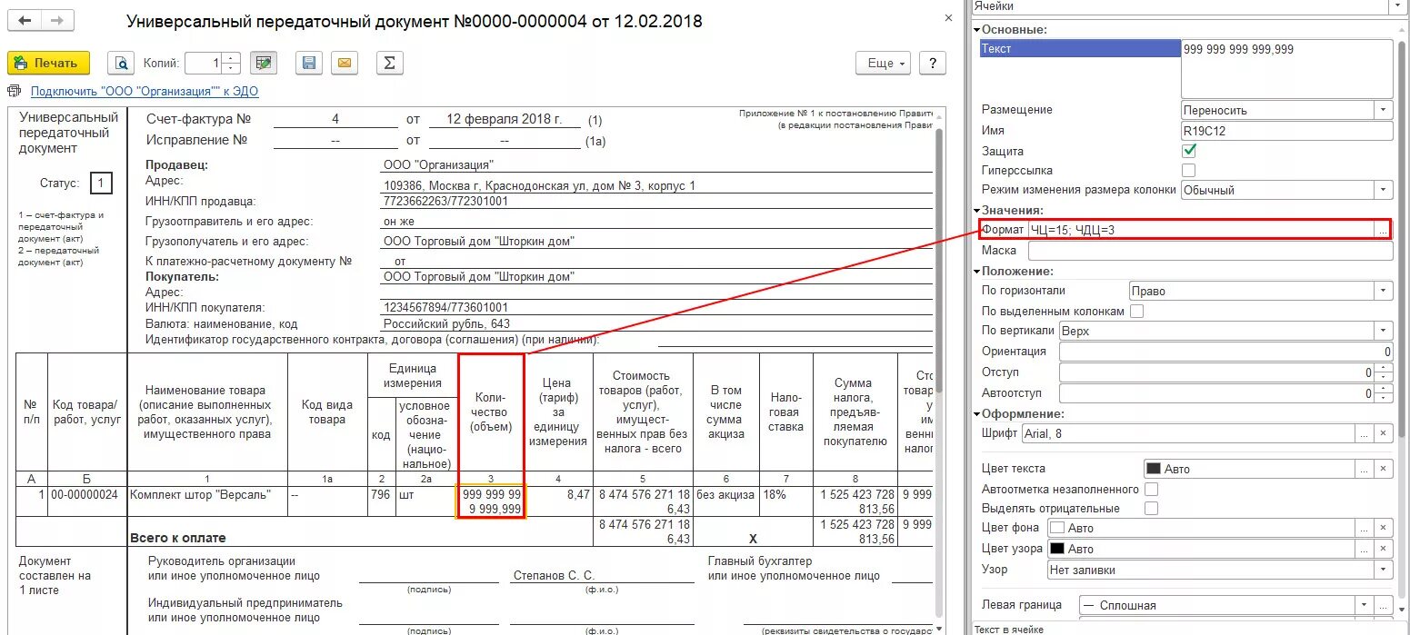Viewport: 1410px width, 635px height.
Task: Increase the Отступ indent value
Action: tap(1384, 368)
